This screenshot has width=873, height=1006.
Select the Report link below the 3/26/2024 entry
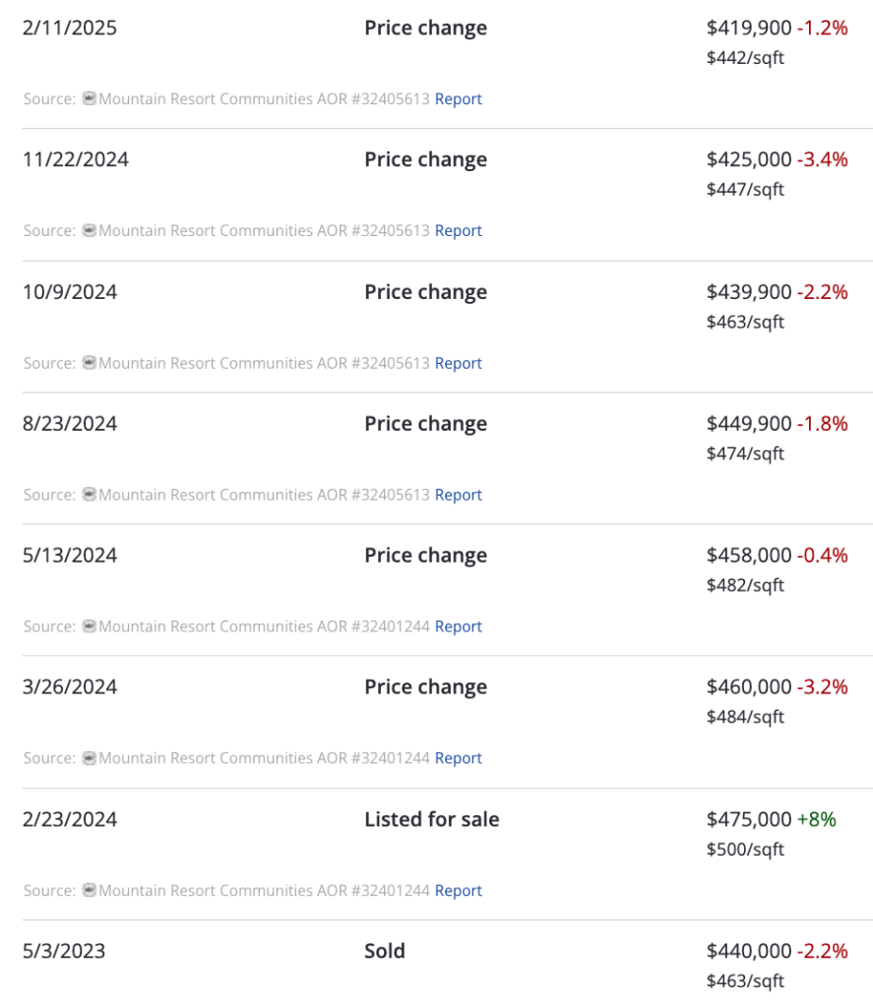point(458,758)
